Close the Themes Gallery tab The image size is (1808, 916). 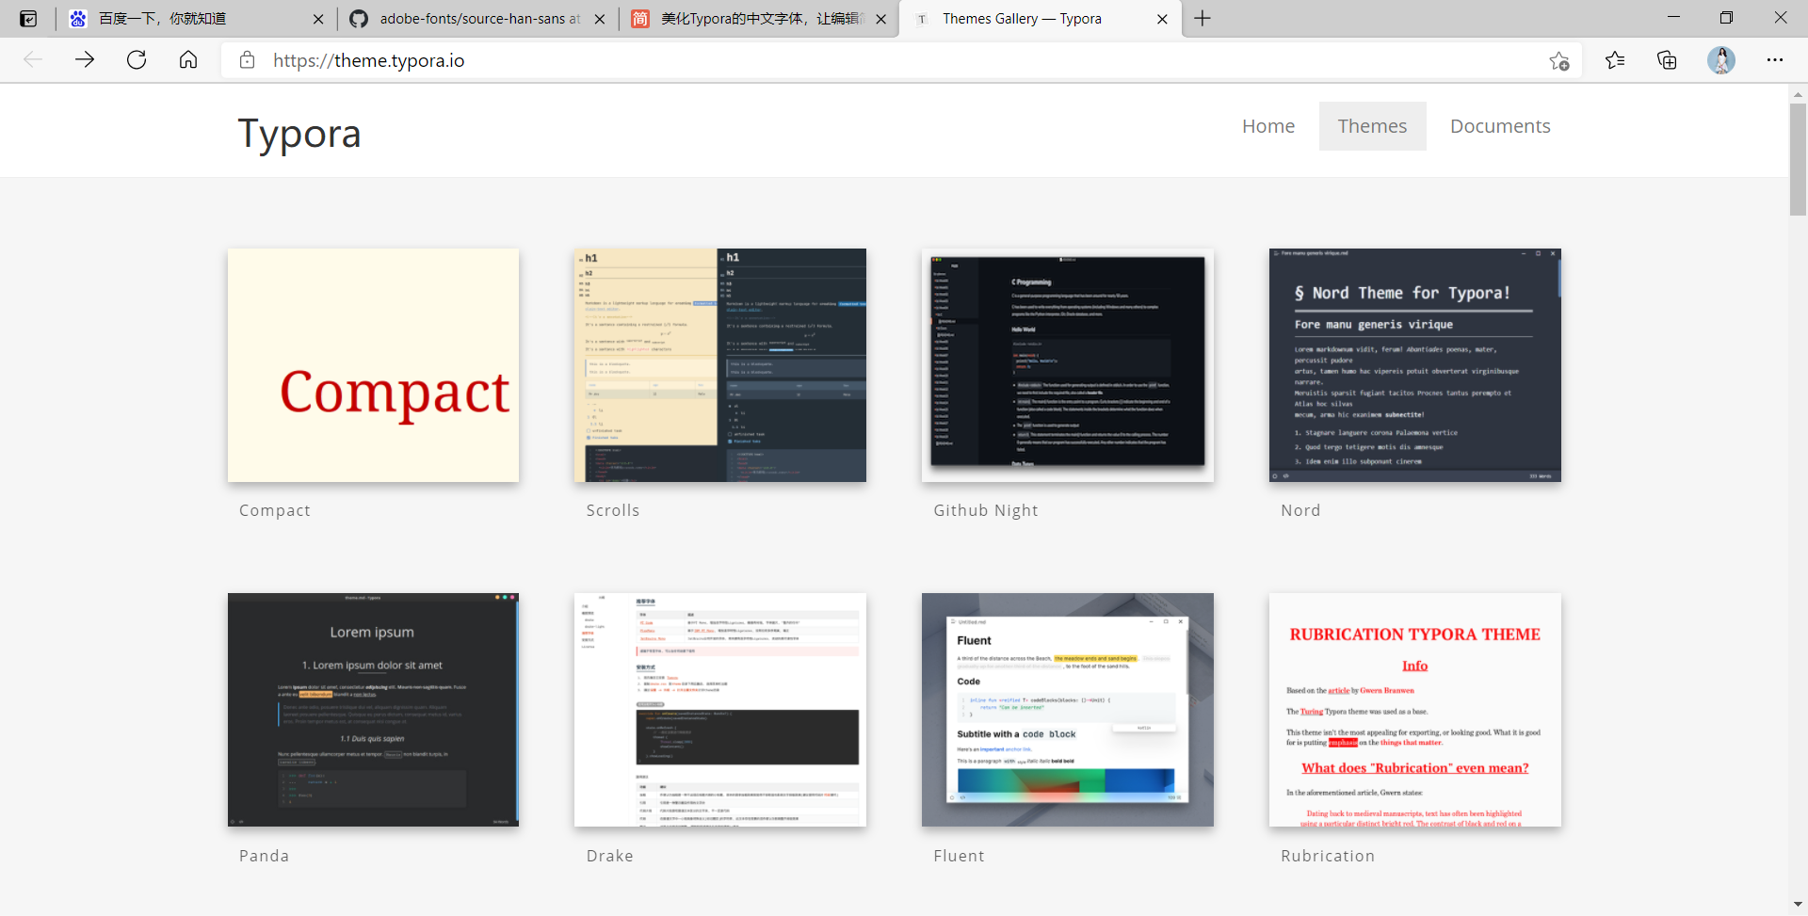[1162, 19]
